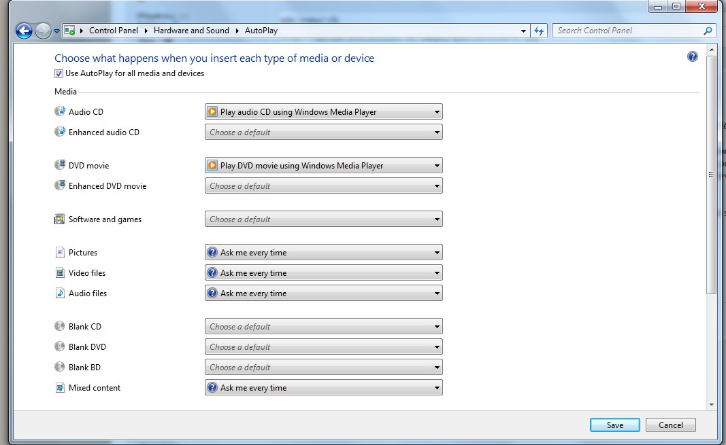Expand the Mixed content dropdown
726x445 pixels.
coord(324,388)
